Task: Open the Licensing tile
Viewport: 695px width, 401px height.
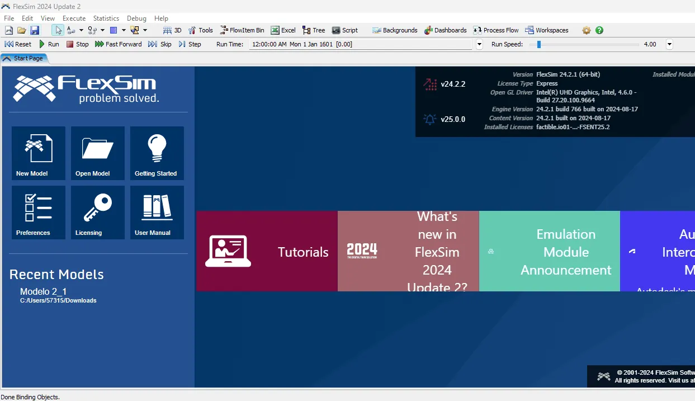Action: [x=98, y=213]
